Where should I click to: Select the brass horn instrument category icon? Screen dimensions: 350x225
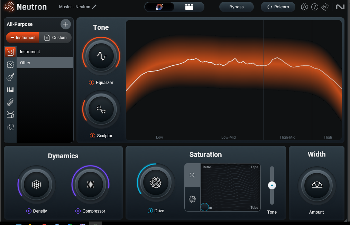pos(10,102)
